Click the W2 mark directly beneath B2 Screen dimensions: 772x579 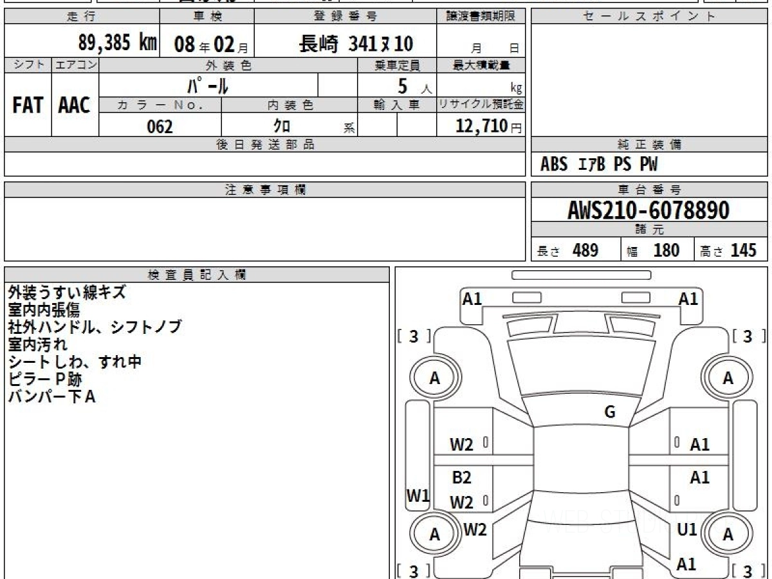461,502
